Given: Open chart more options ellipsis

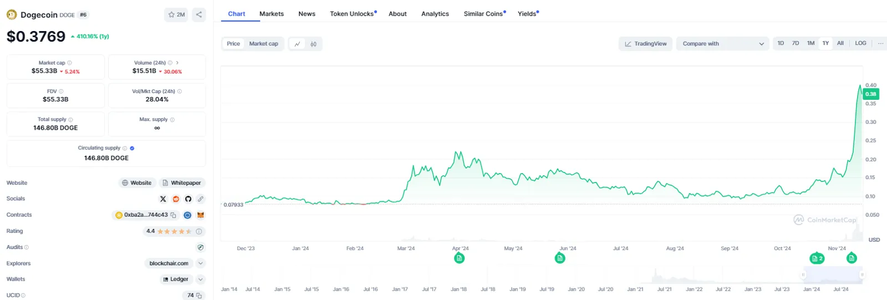Looking at the screenshot, I should (x=881, y=43).
